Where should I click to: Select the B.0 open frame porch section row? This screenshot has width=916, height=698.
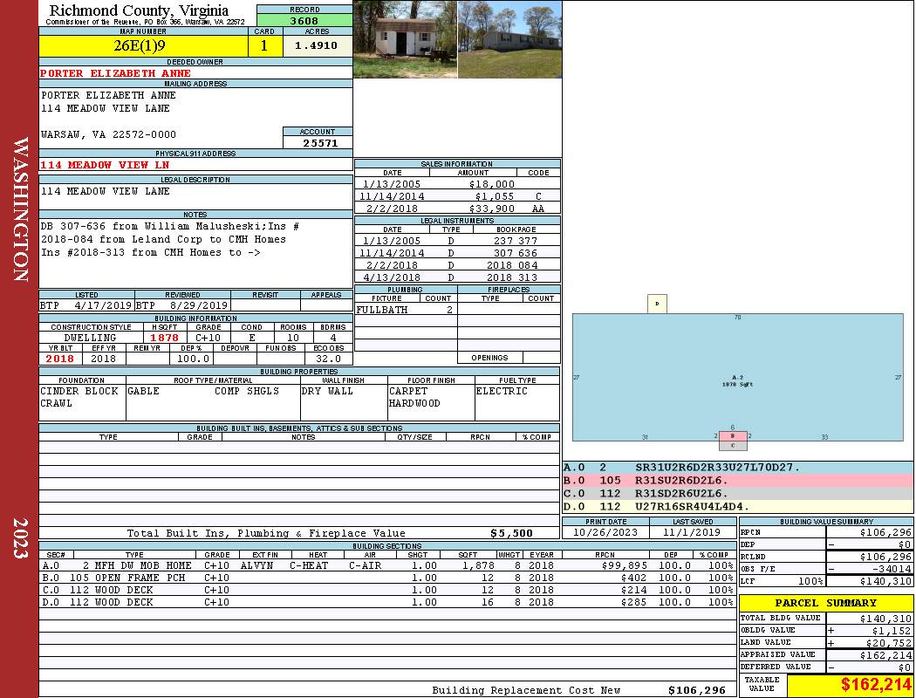click(x=387, y=578)
